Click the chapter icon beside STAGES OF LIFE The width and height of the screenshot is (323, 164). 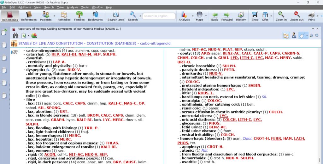(14, 44)
